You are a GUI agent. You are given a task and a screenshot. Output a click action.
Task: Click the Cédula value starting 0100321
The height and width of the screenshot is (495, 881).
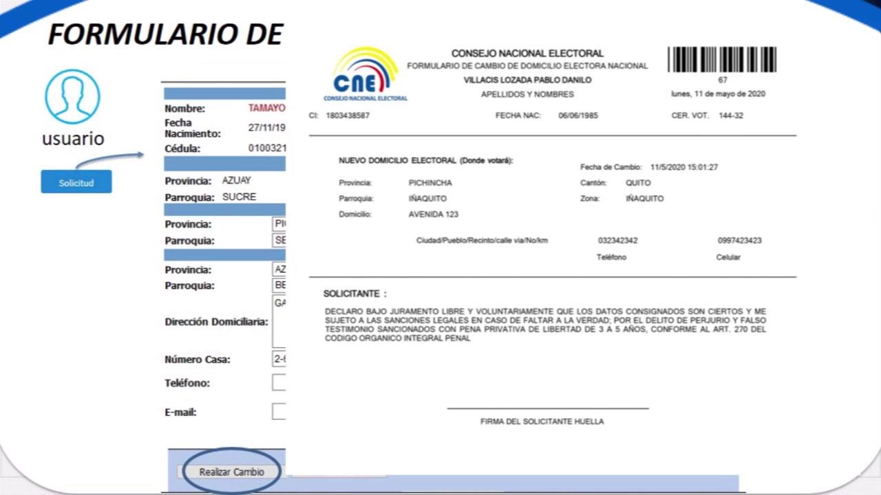click(267, 148)
